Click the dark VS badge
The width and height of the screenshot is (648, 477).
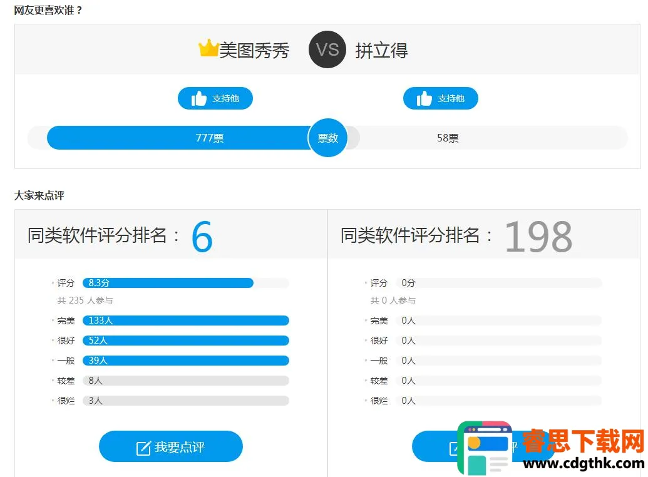(327, 49)
